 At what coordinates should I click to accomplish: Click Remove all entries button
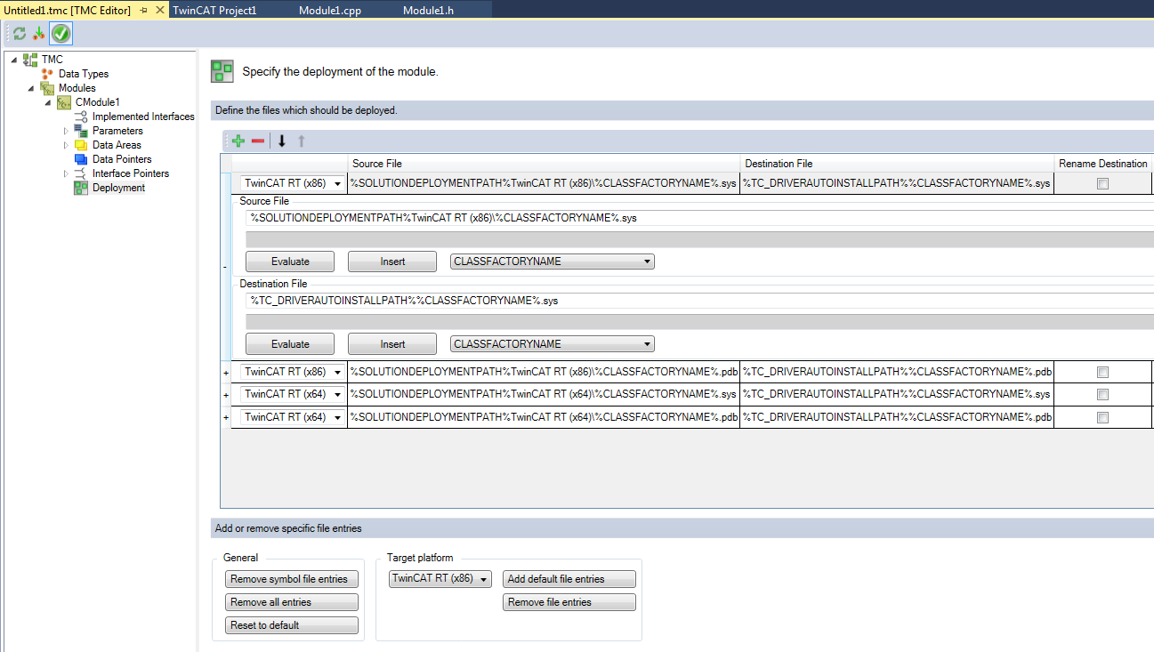pyautogui.click(x=292, y=602)
